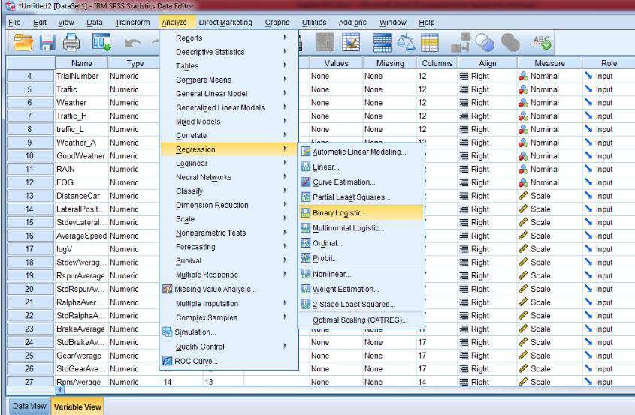
Task: Click the AverageSpeed variable name cell
Action: pyautogui.click(x=81, y=236)
